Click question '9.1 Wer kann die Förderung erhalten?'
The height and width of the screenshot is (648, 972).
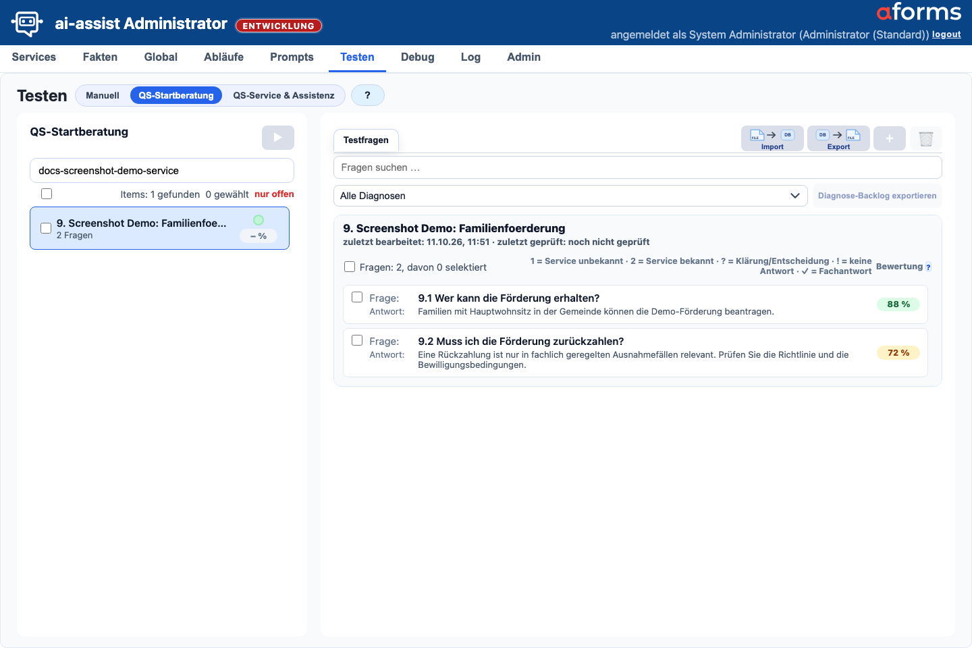509,298
